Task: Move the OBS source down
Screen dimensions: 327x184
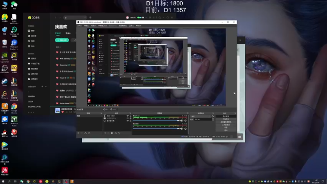Action: tap(119, 133)
